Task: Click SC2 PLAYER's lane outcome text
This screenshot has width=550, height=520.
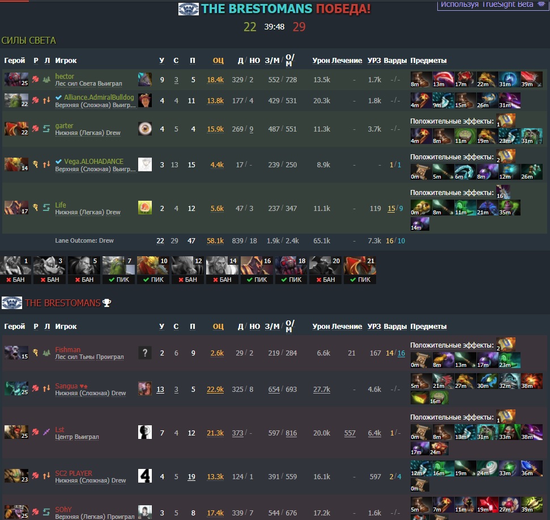Action: point(90,480)
